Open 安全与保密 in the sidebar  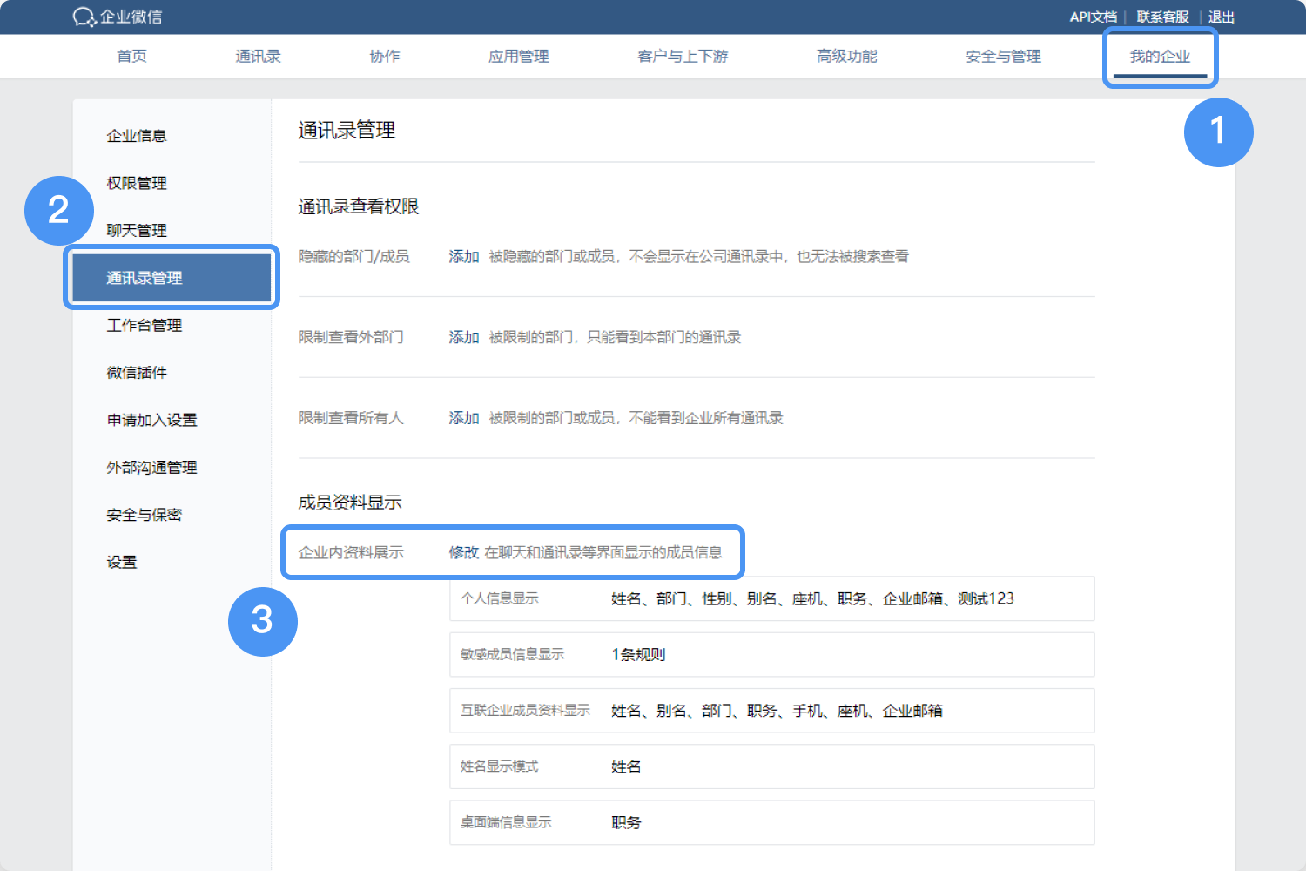[145, 515]
